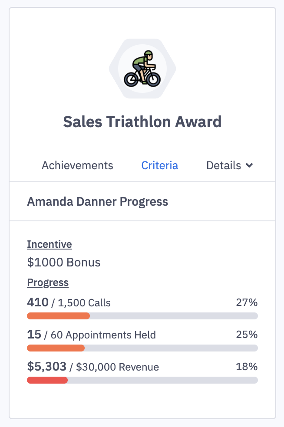Click the 410 / 1,500 Calls label
Image resolution: width=284 pixels, height=427 pixels.
(x=69, y=302)
